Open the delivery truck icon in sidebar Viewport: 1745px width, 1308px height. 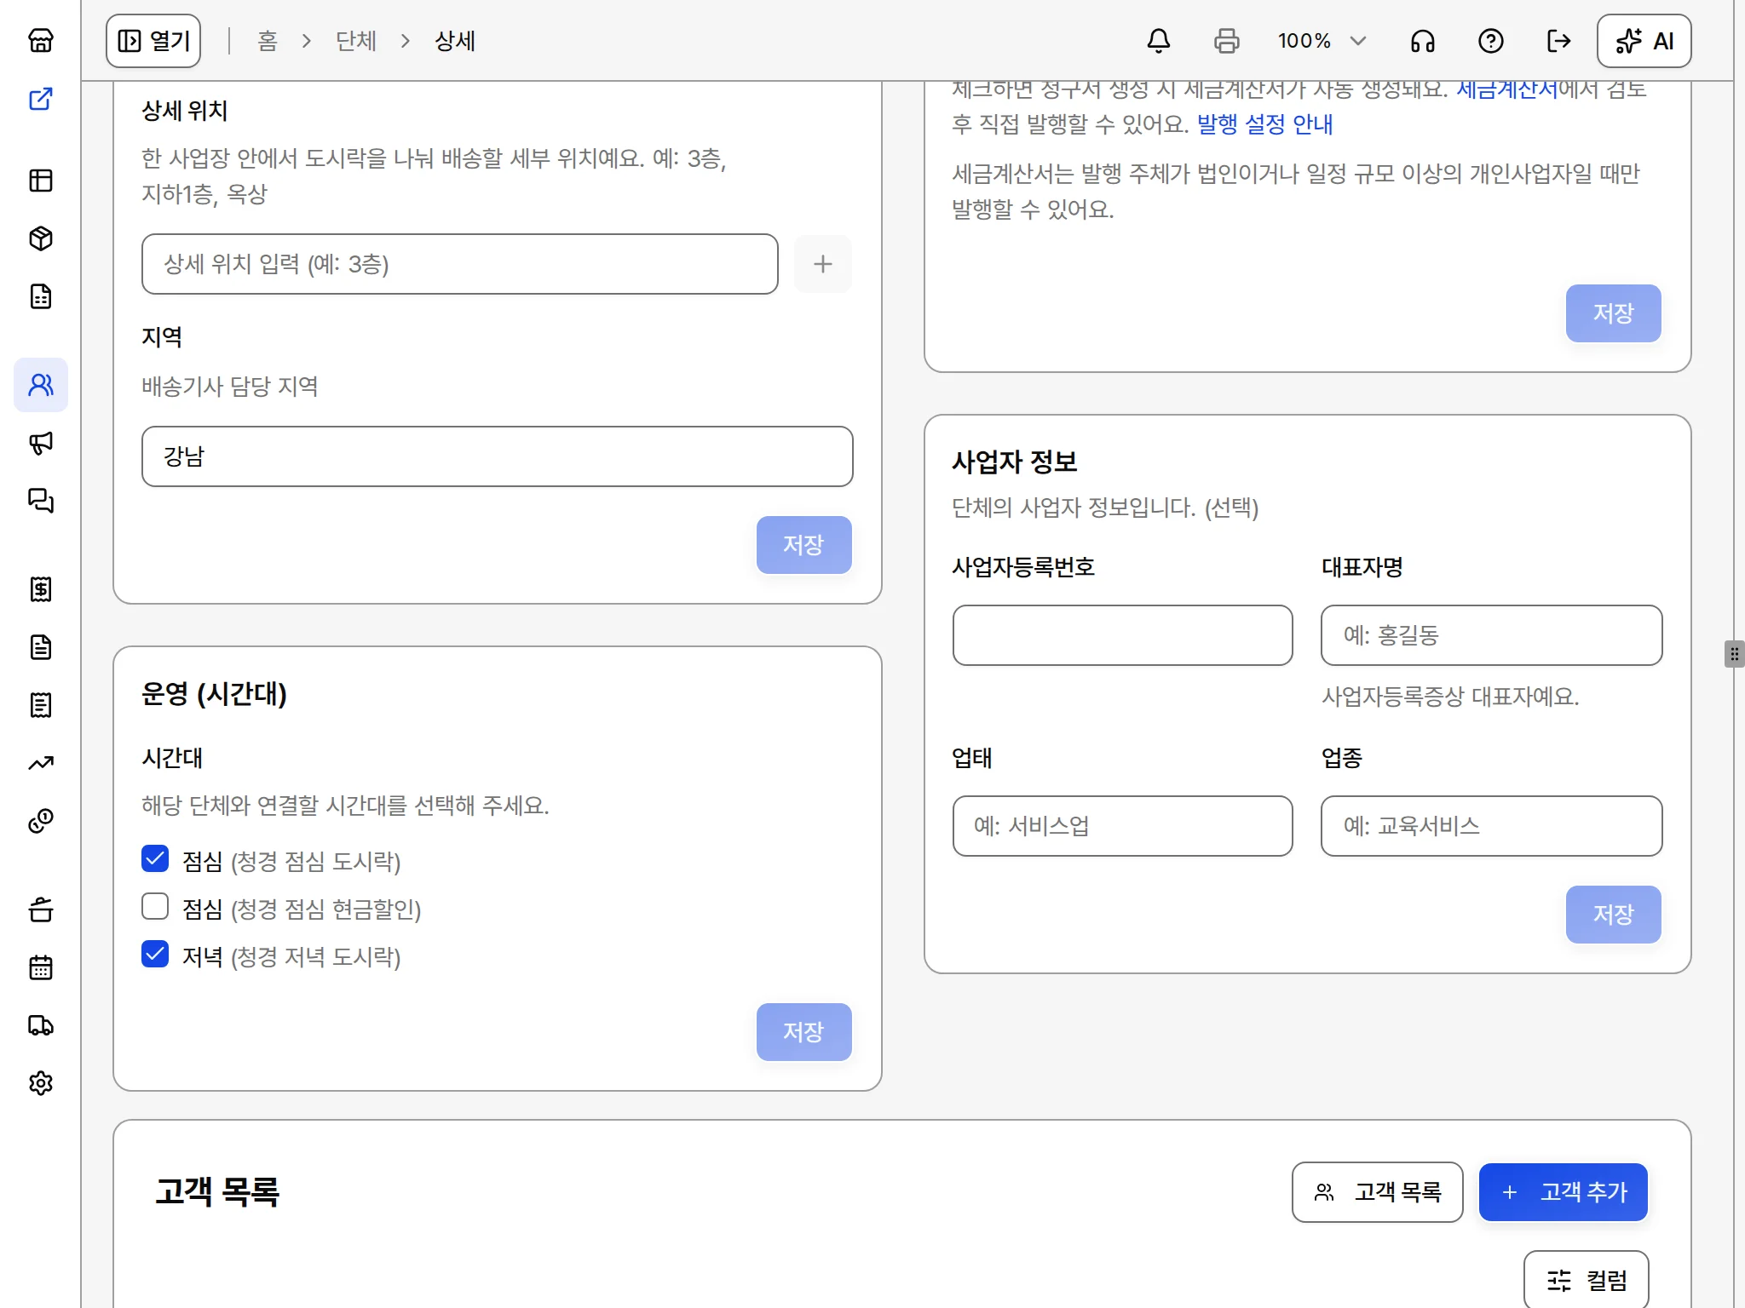click(x=41, y=1025)
